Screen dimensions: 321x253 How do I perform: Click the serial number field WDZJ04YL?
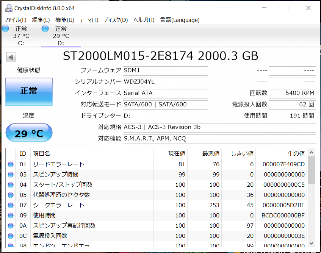(x=165, y=82)
